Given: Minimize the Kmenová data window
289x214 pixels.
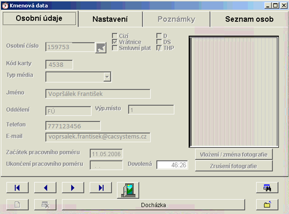Looking at the screenshot, I should click(268, 6).
